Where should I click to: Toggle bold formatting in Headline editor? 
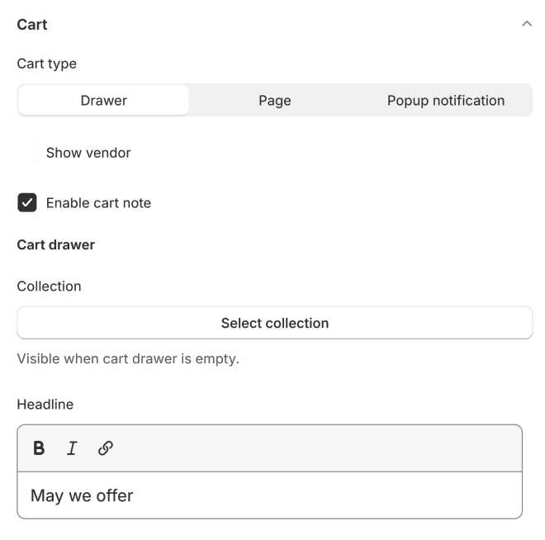point(39,448)
